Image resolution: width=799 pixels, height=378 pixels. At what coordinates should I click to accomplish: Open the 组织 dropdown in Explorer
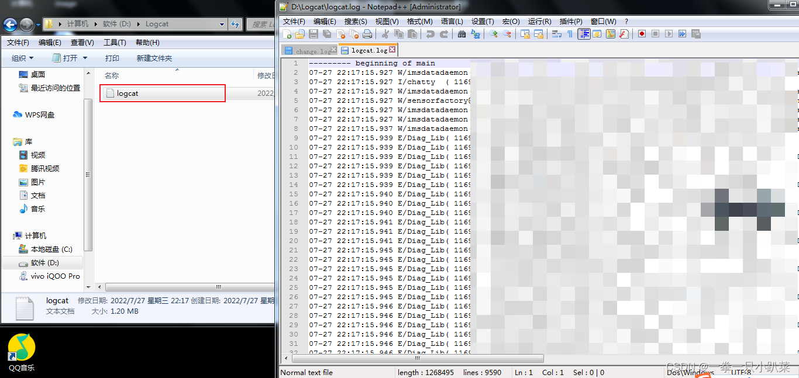click(23, 58)
